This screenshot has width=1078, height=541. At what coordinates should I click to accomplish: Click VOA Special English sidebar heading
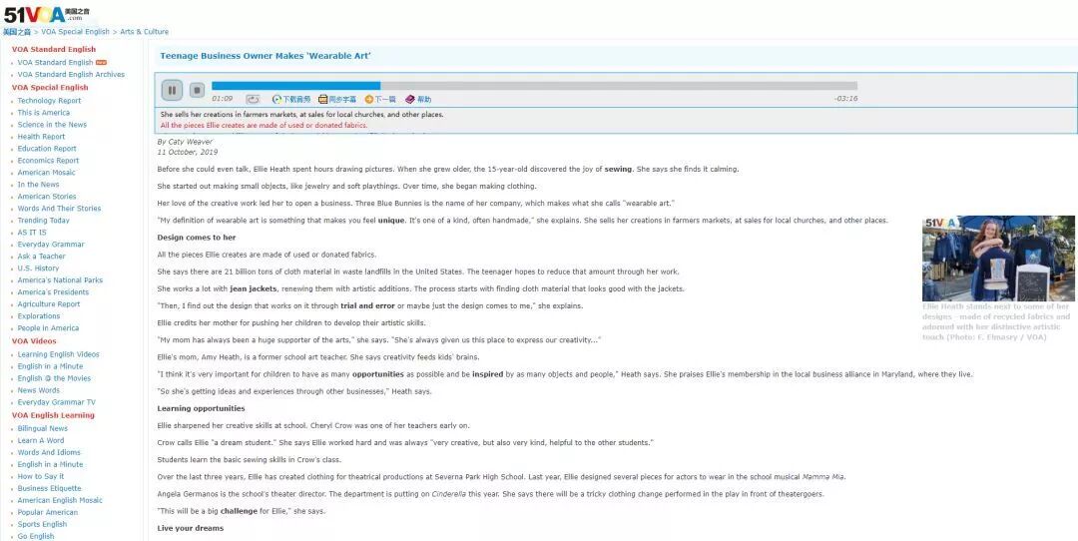[50, 87]
